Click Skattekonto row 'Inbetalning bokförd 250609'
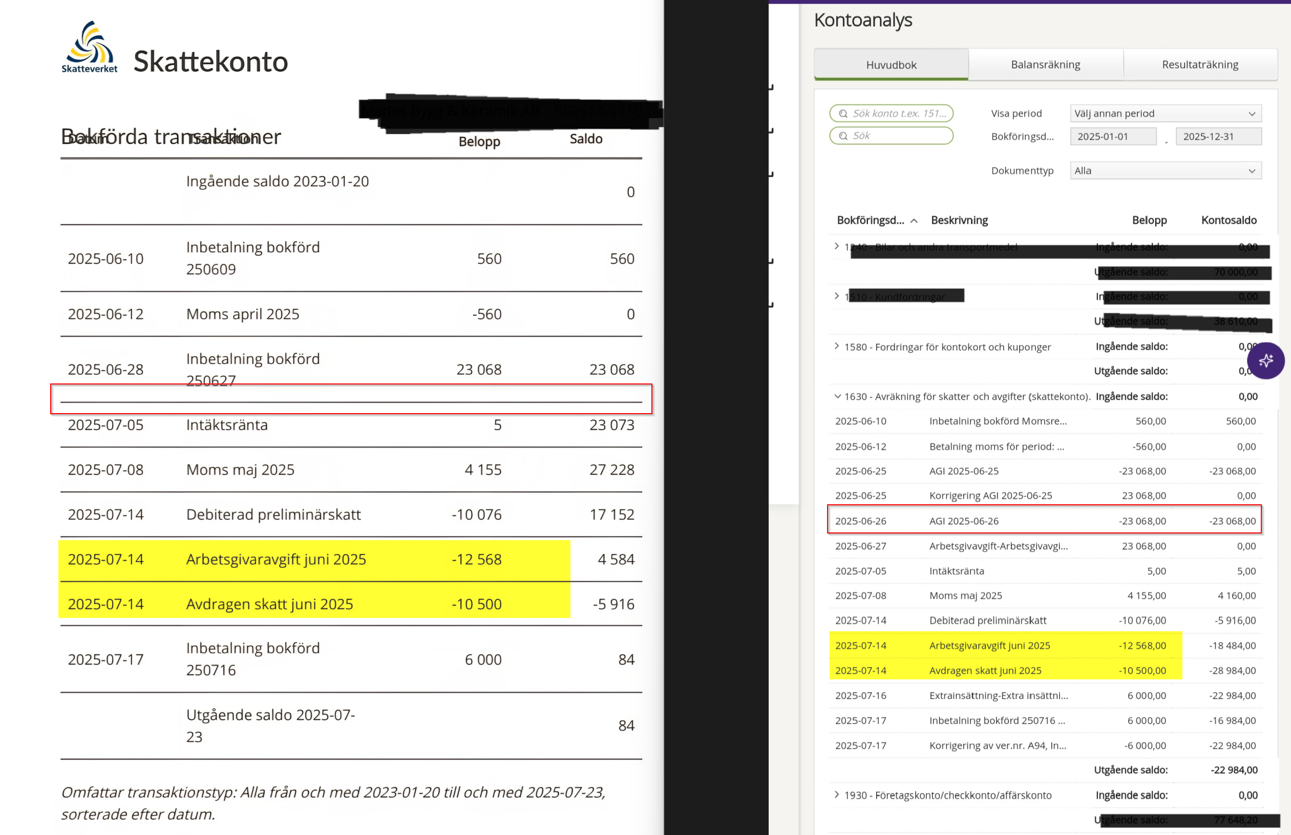The image size is (1291, 835). point(351,258)
